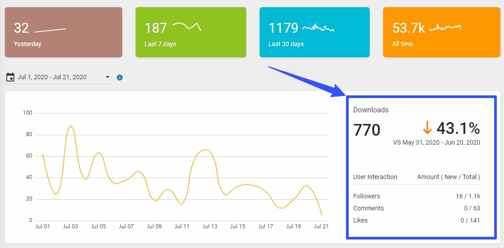Click the Followers row label
This screenshot has height=248, width=504.
(367, 196)
